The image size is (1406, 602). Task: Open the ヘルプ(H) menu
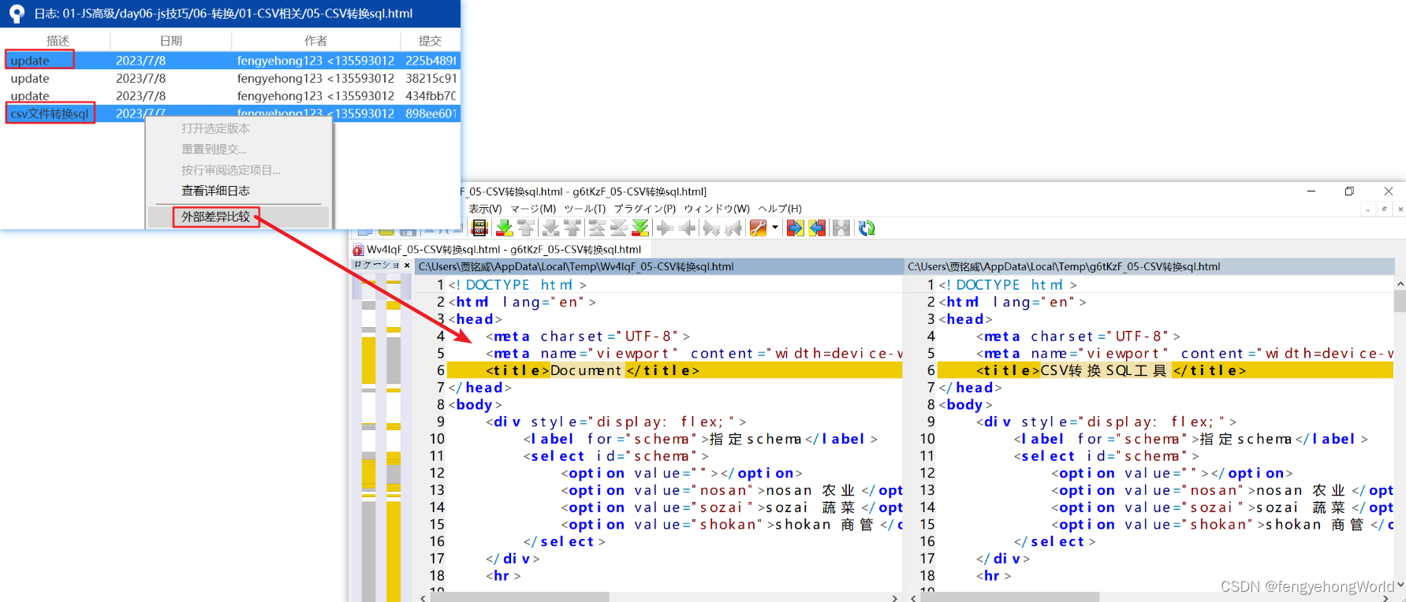click(x=780, y=209)
